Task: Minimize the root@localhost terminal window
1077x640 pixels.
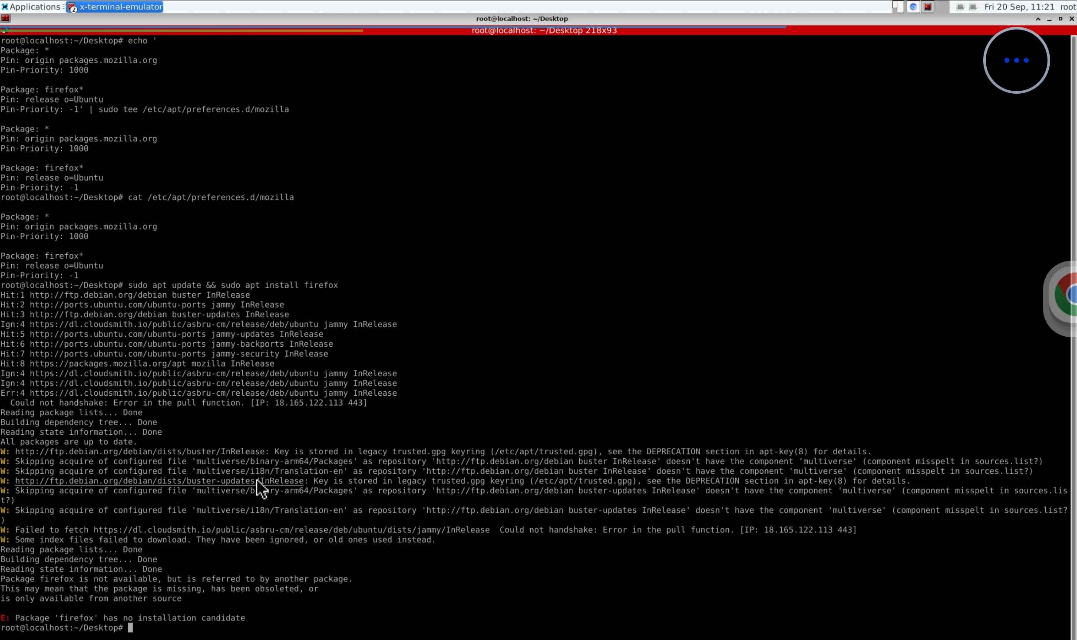Action: coord(1049,19)
